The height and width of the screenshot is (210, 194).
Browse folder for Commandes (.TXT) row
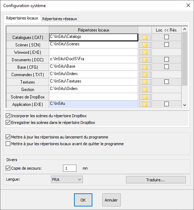[145, 75]
